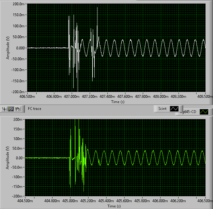This screenshot has width=213, height=209.
Task: Select the Scint plot legend label
Action: click(162, 109)
